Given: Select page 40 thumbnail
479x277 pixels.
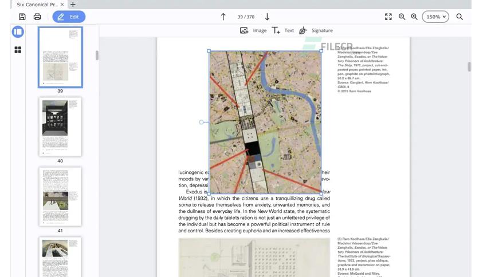Looking at the screenshot, I should (60, 127).
